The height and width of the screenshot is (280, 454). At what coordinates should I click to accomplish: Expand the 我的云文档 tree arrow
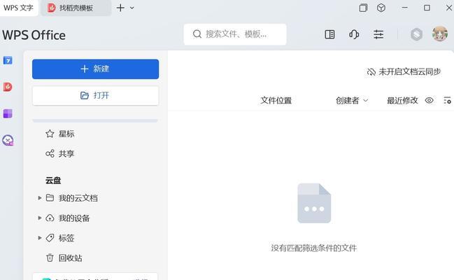tap(40, 198)
